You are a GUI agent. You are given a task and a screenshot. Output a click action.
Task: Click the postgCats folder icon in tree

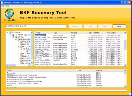(22, 61)
